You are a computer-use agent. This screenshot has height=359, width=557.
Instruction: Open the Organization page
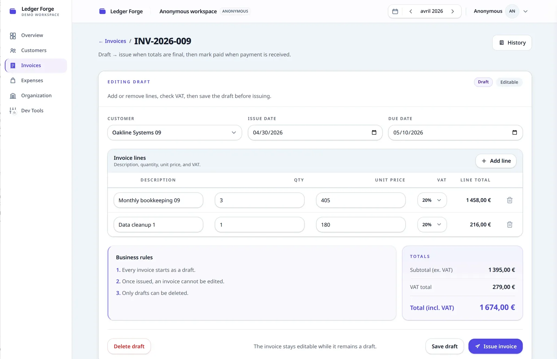click(36, 96)
